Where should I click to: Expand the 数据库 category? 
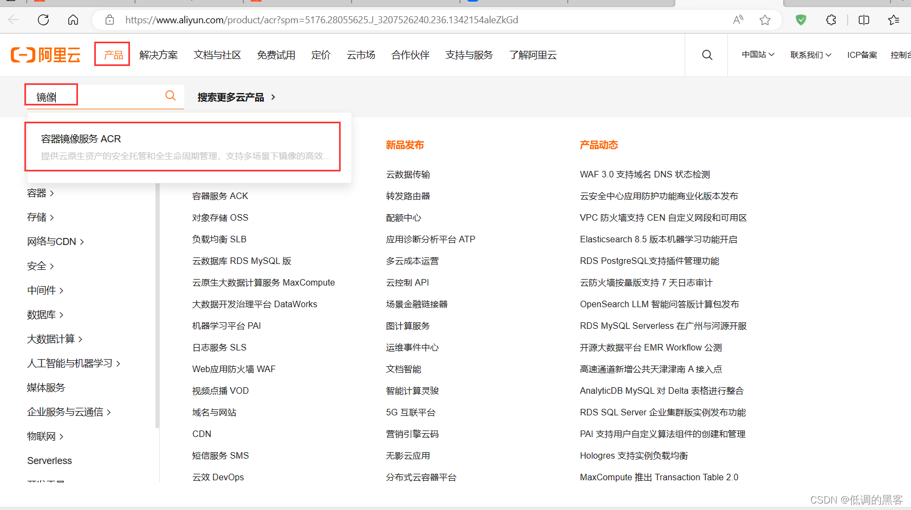point(45,315)
